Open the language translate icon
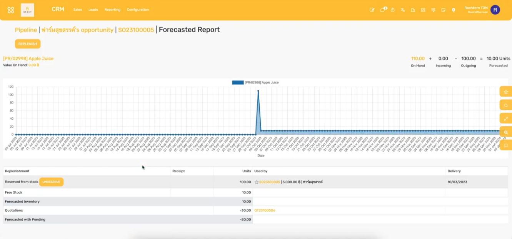Viewport: 512px width, 239px height. coord(403,10)
